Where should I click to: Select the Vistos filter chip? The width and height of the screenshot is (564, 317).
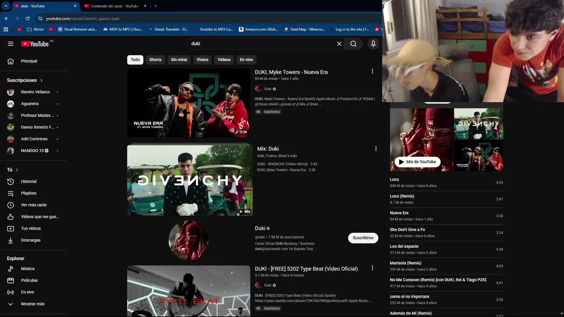point(202,60)
